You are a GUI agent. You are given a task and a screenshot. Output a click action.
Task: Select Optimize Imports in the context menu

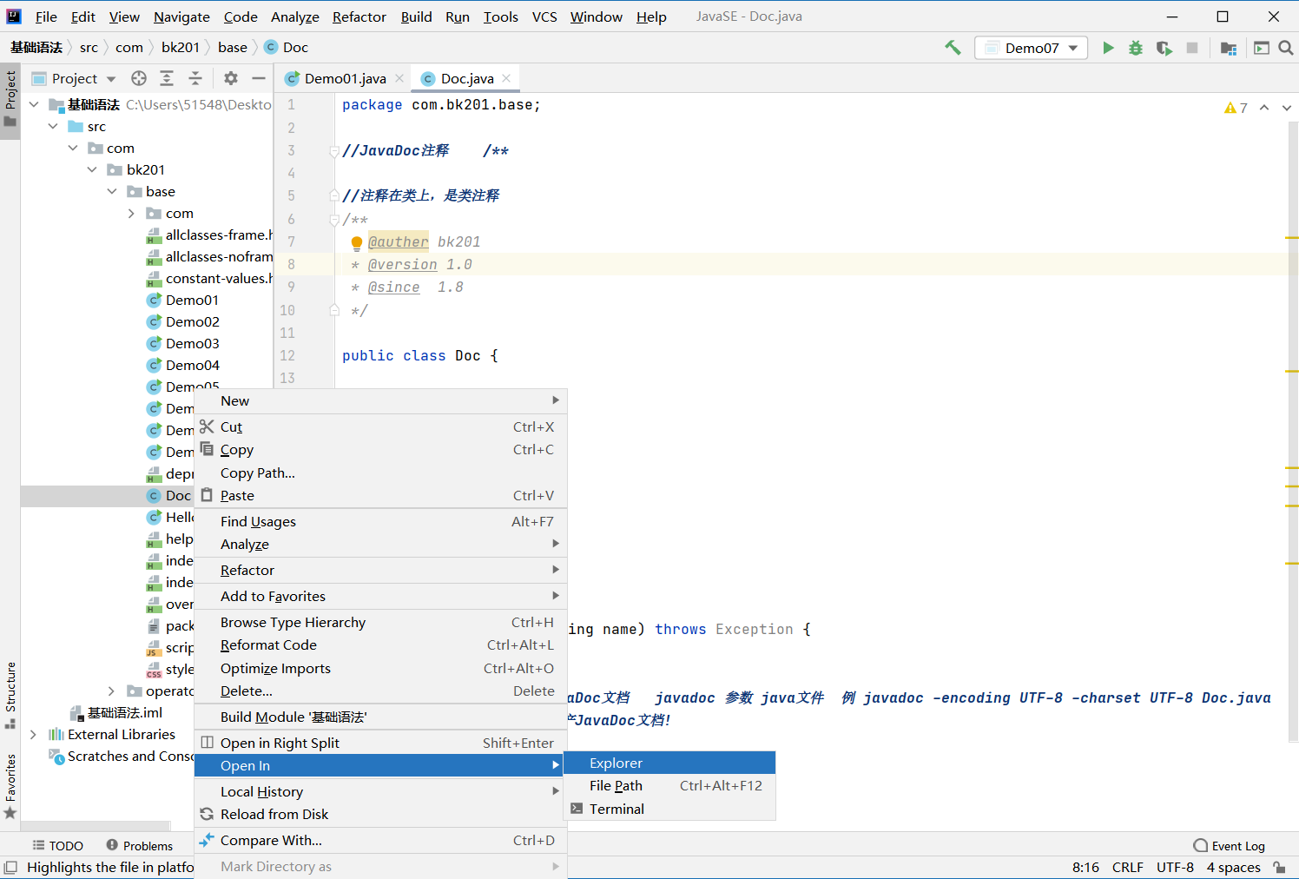pyautogui.click(x=380, y=668)
